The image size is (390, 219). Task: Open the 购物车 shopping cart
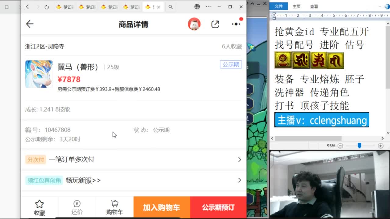pyautogui.click(x=115, y=208)
